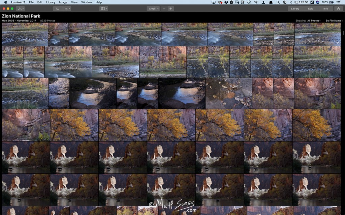Click the Dropbox menu bar icon
345x215 pixels.
226,2
